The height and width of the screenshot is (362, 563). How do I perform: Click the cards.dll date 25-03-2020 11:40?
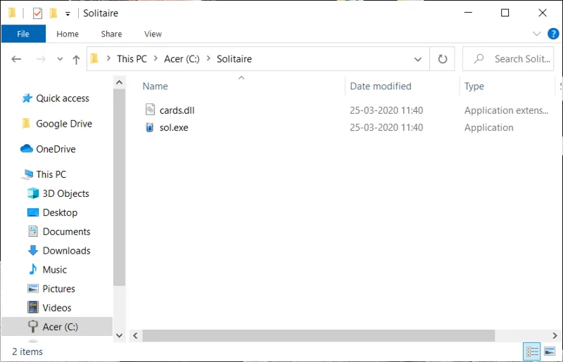click(386, 110)
